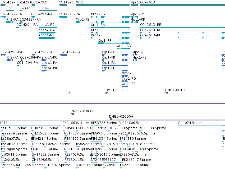Select EST EK216639.5prime

point(77,123)
